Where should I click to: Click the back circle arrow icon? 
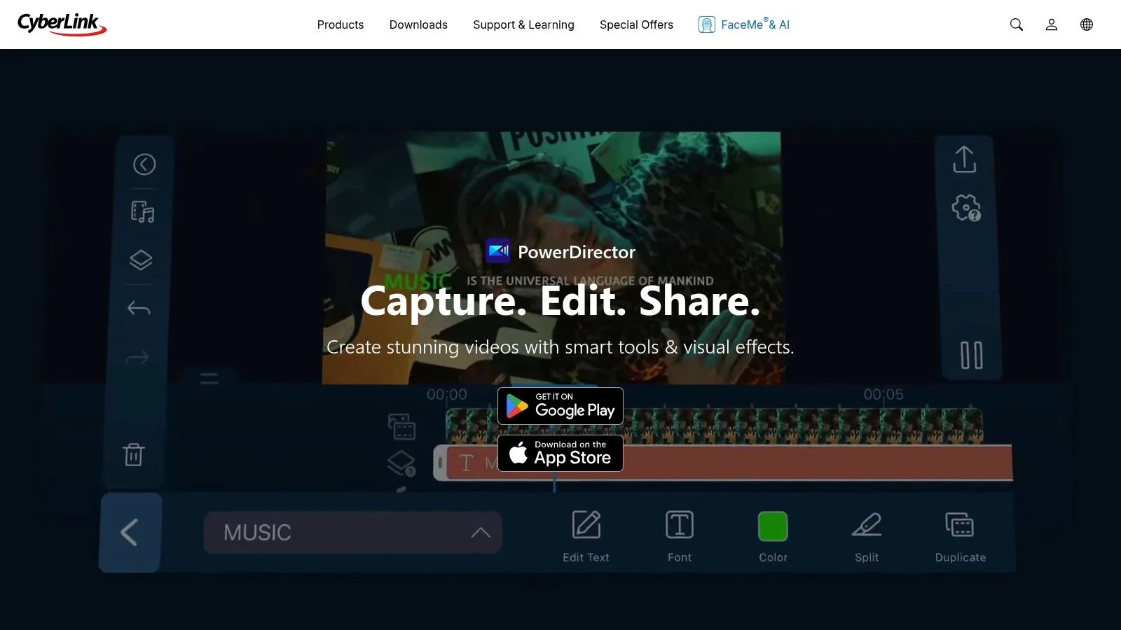tap(144, 164)
